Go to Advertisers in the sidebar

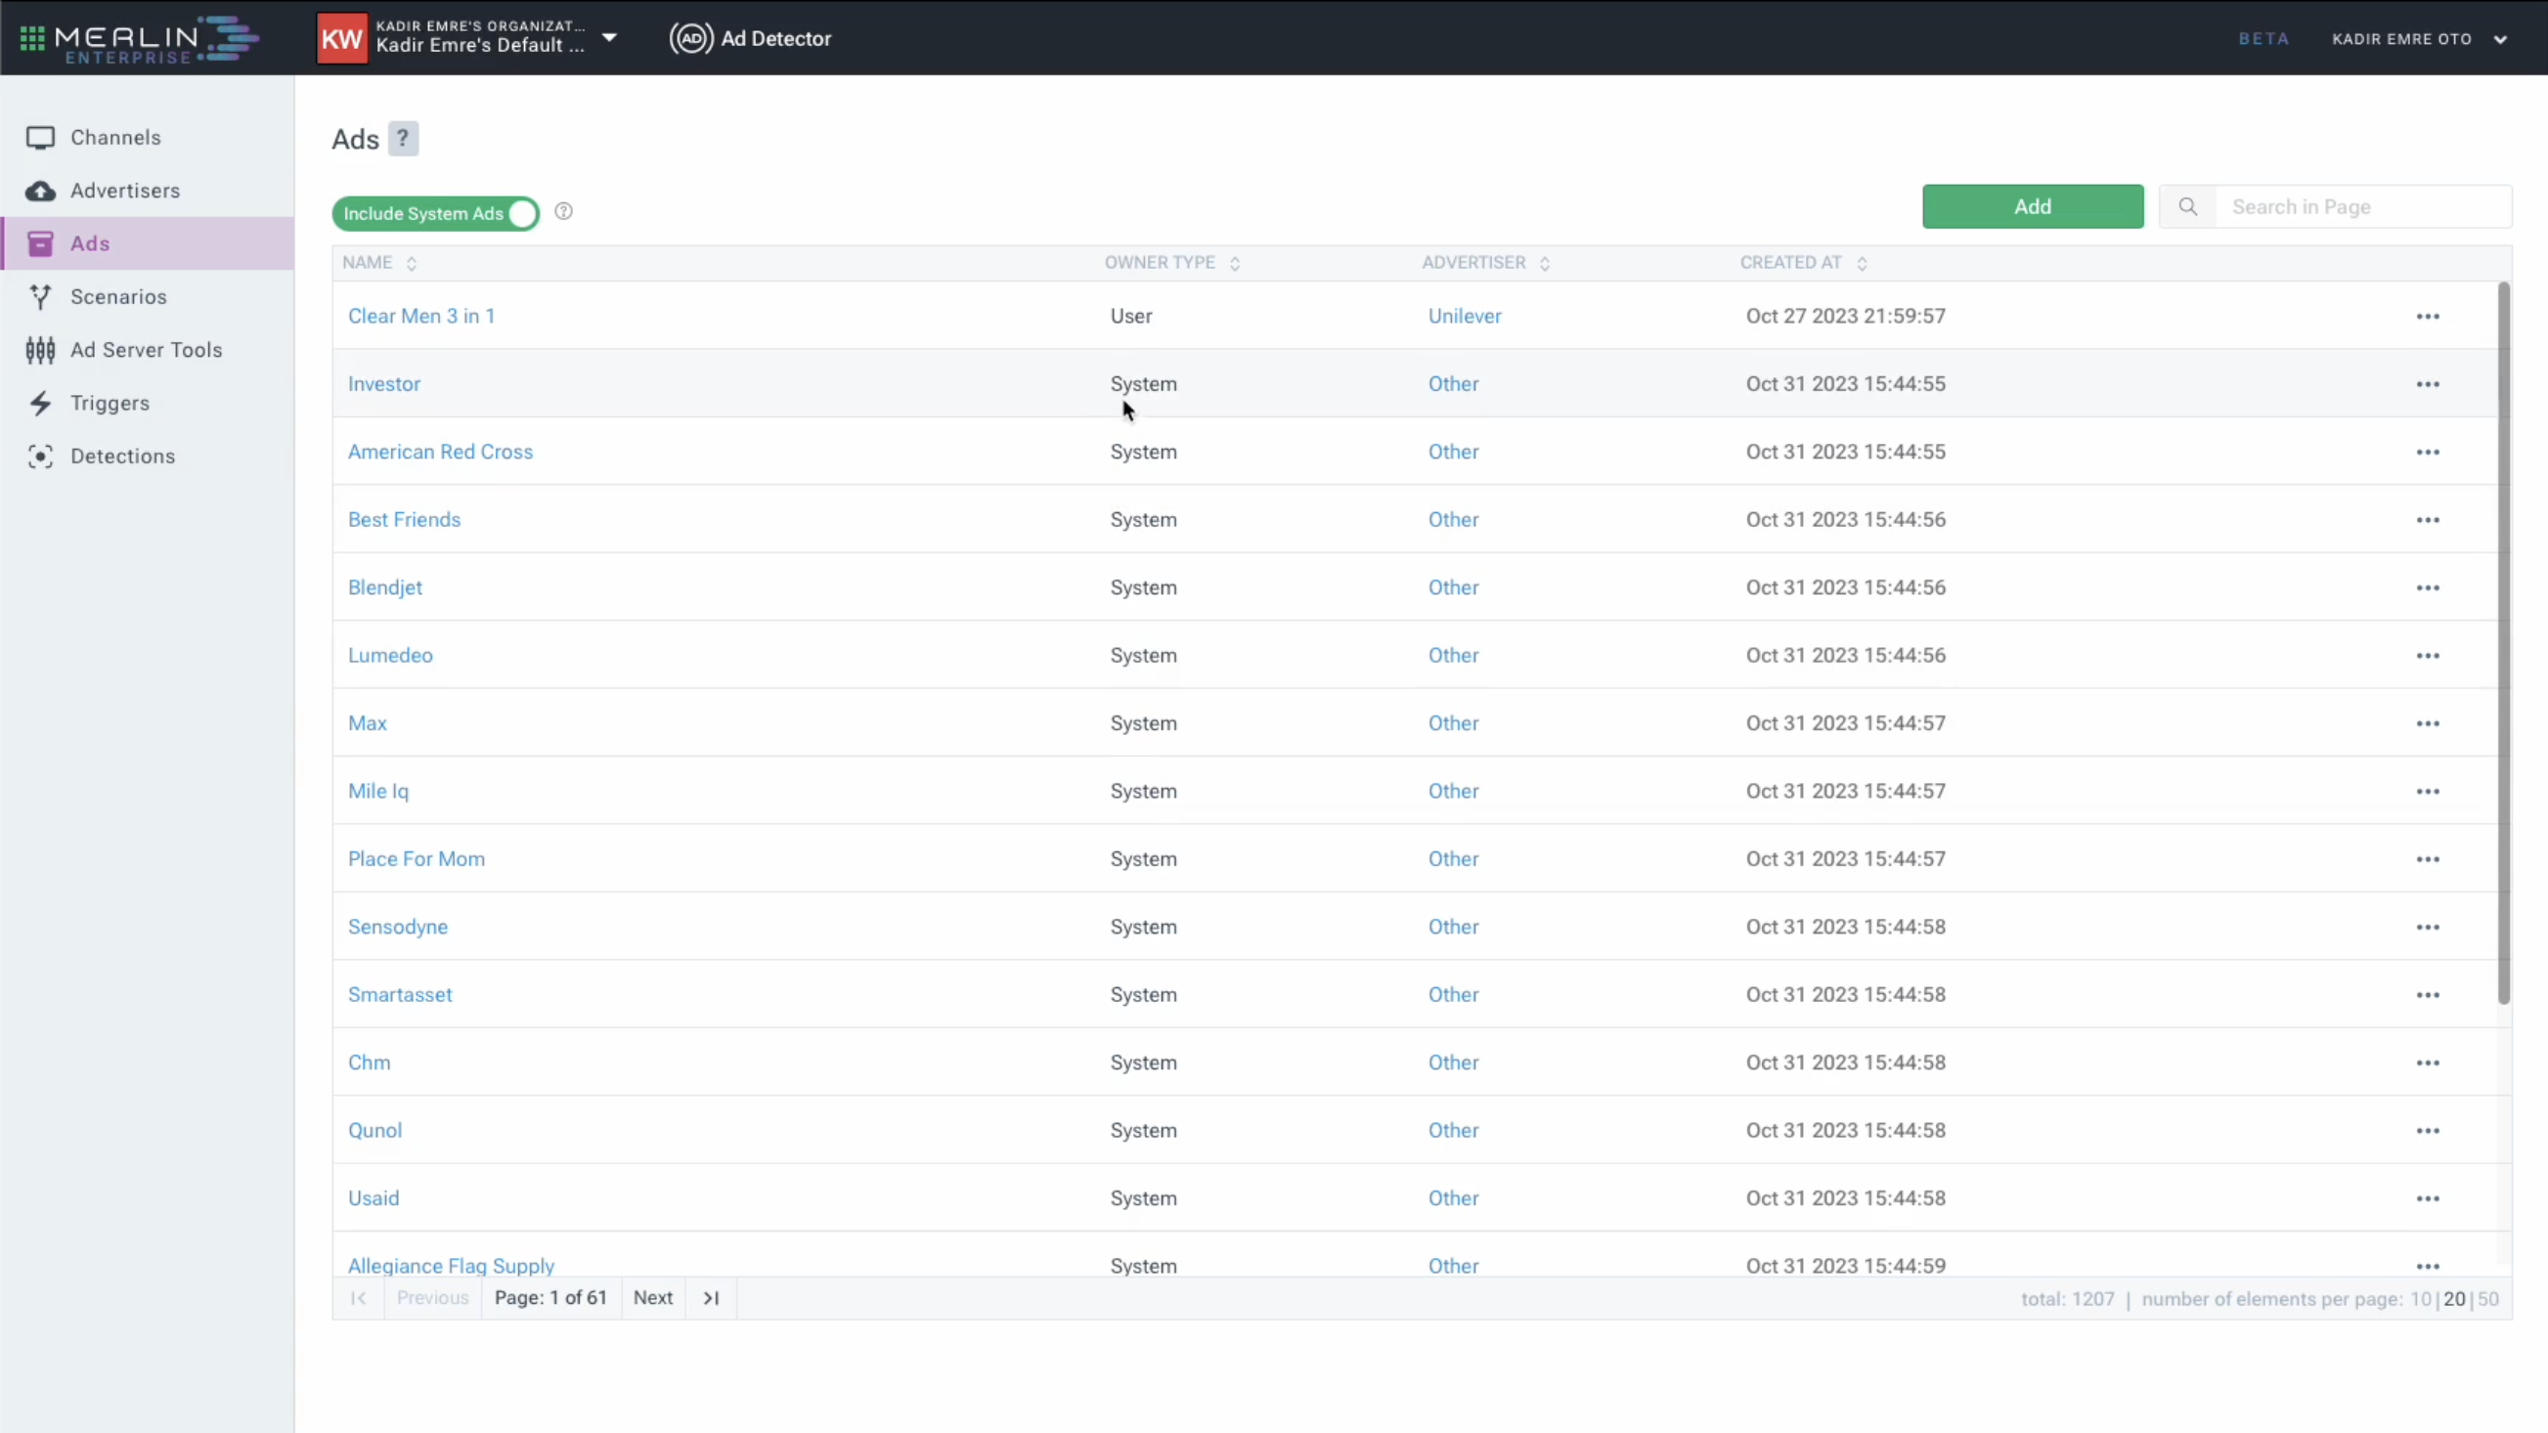click(x=147, y=191)
